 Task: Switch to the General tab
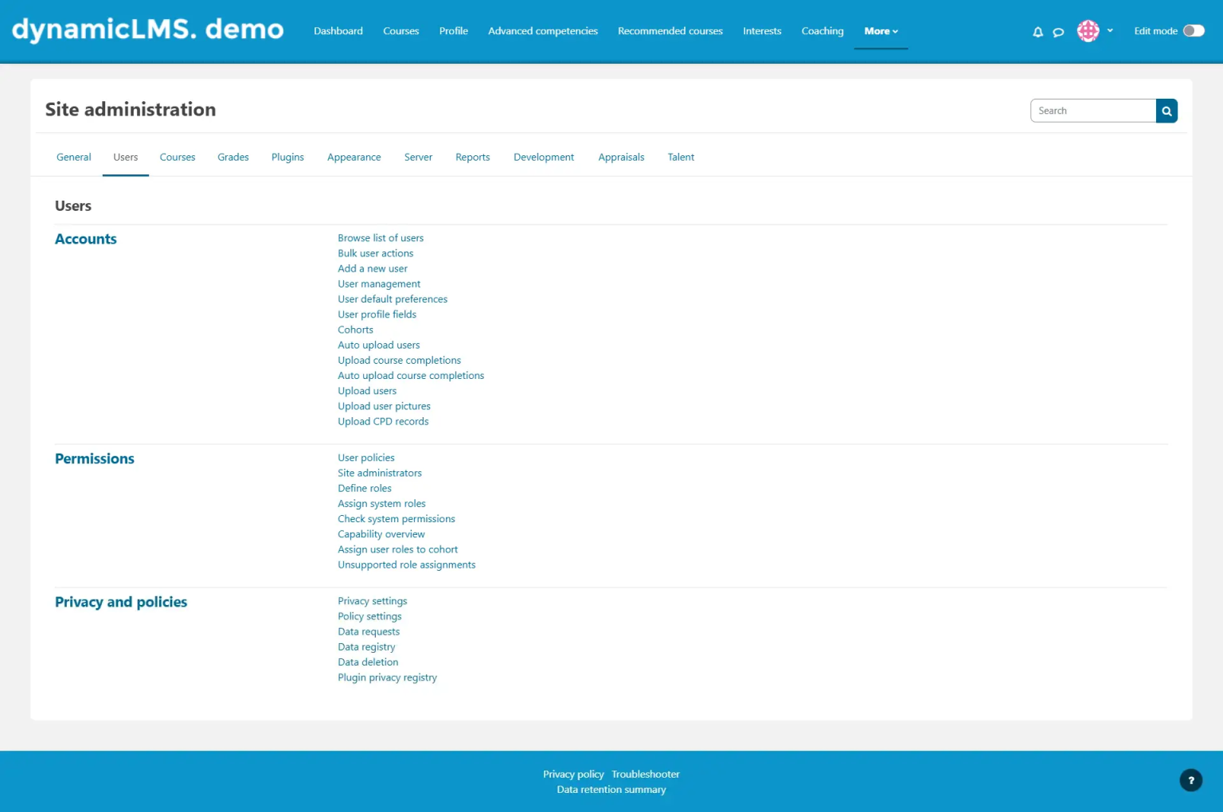click(x=74, y=158)
